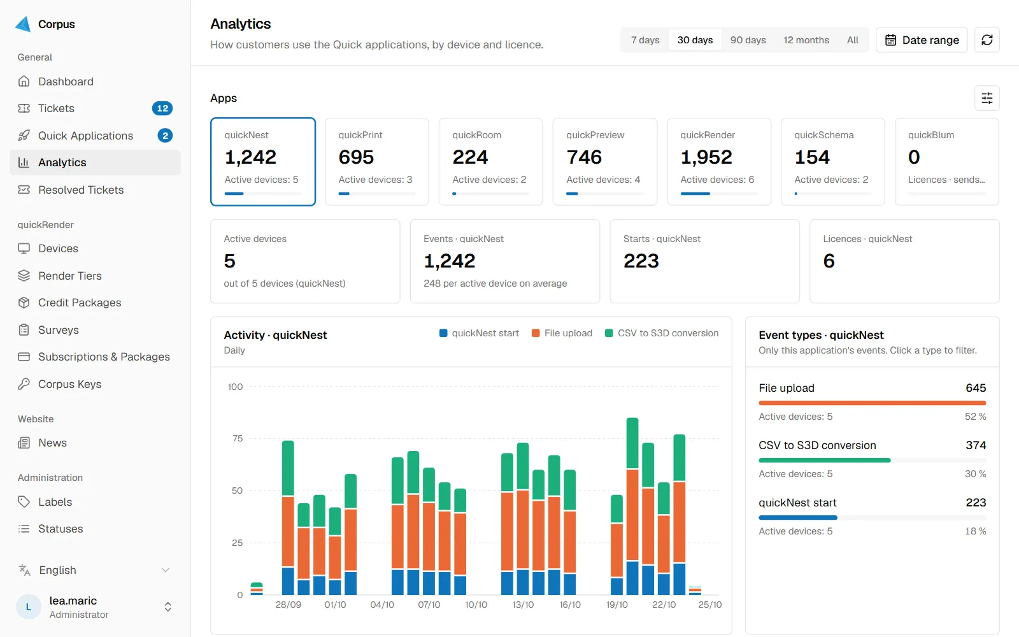Click the Surveys clipboard icon
Image resolution: width=1019 pixels, height=637 pixels.
[24, 330]
